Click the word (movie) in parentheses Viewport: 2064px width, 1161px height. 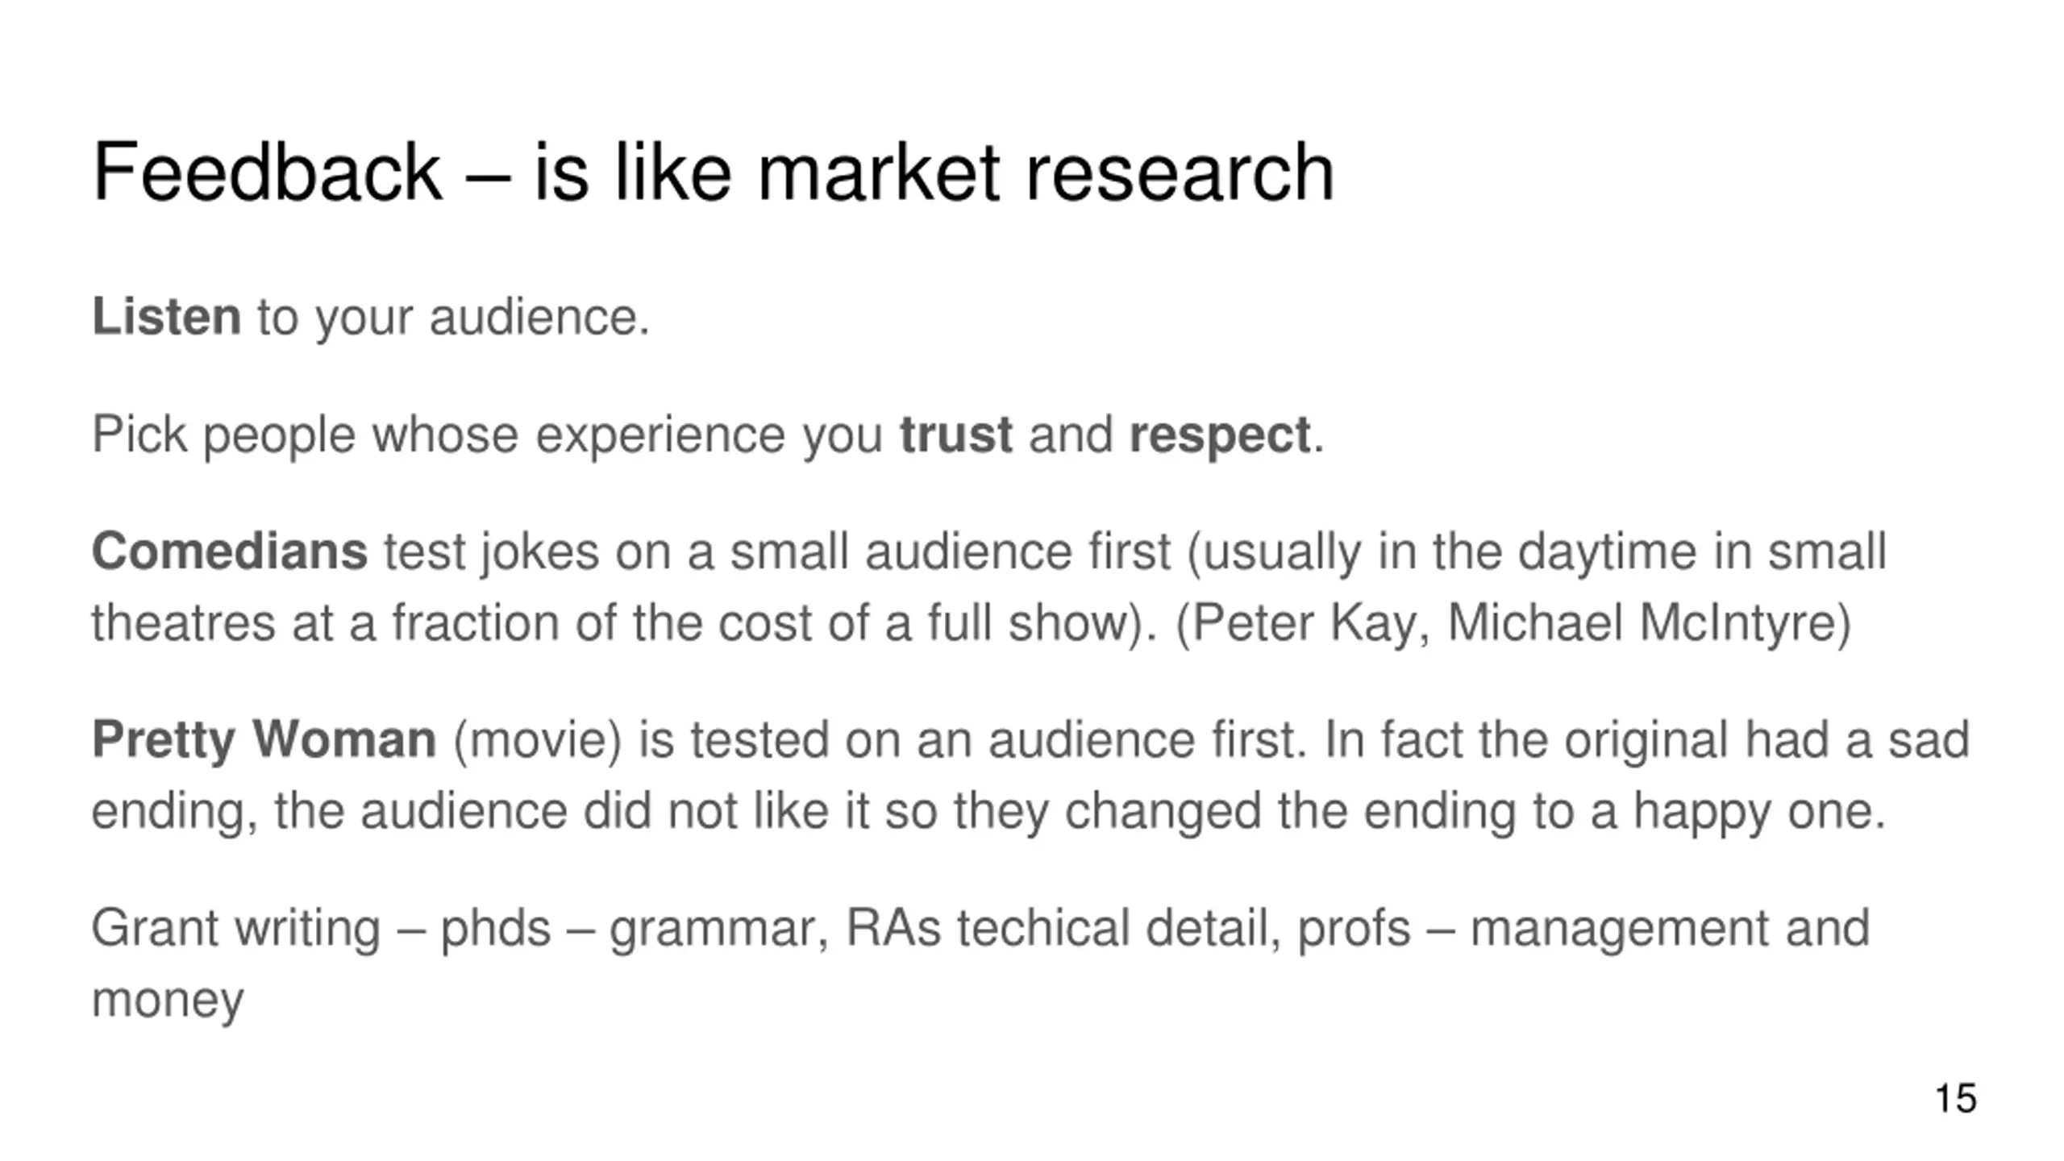point(538,741)
